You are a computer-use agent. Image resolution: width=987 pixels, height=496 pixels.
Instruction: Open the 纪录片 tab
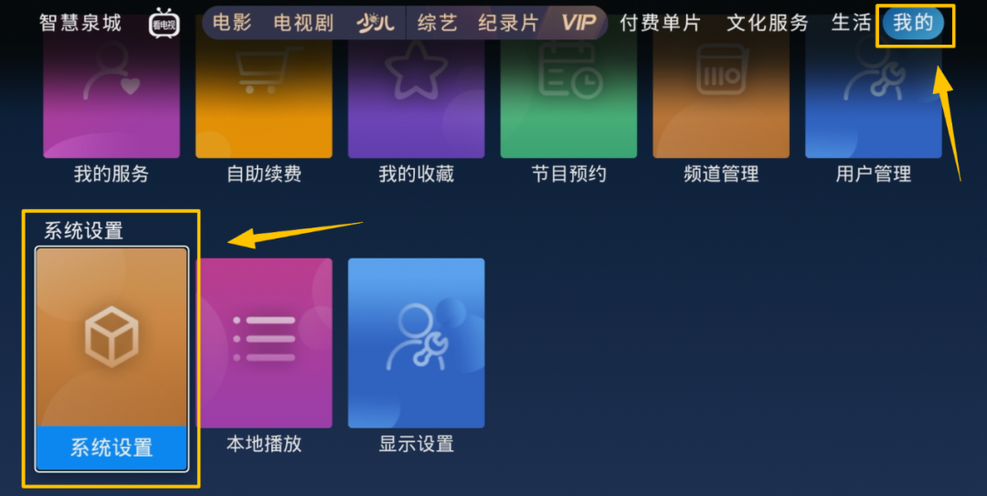(x=508, y=23)
